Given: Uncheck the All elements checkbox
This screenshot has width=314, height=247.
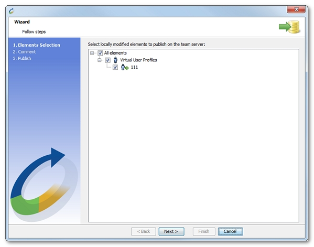Looking at the screenshot, I should tap(100, 53).
